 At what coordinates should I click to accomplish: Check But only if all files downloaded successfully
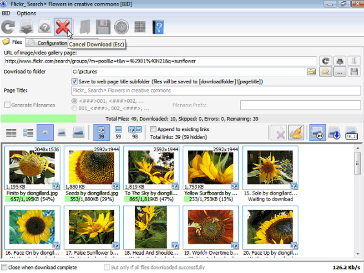point(107,267)
